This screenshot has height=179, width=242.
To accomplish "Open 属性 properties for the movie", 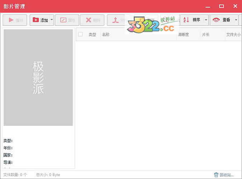I will click(x=67, y=20).
